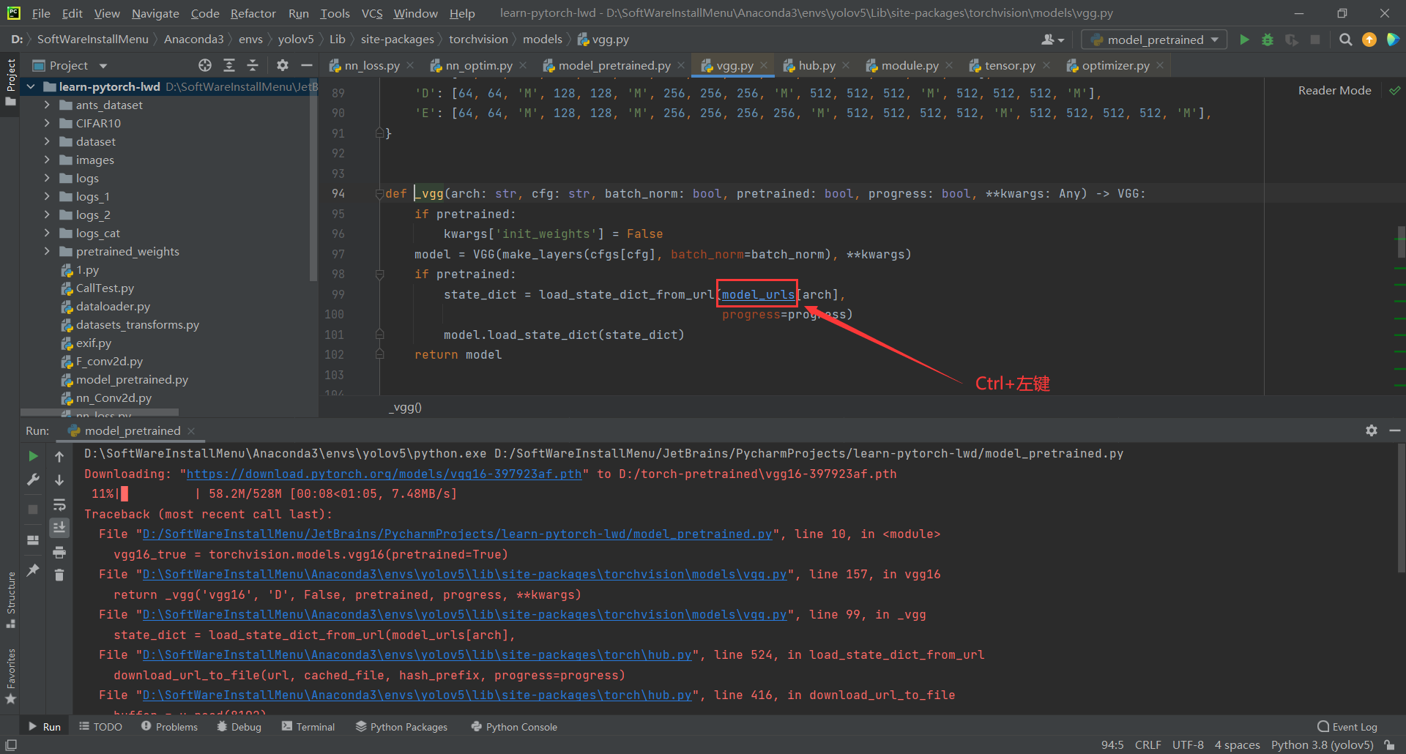Click the UTF-8 encoding in status bar

tap(1188, 744)
